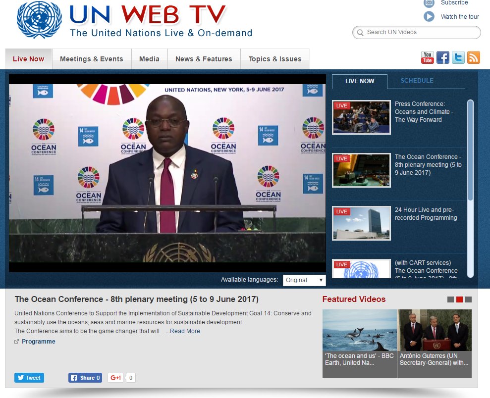Click the main live video player
Image resolution: width=490 pixels, height=398 pixels.
click(167, 173)
